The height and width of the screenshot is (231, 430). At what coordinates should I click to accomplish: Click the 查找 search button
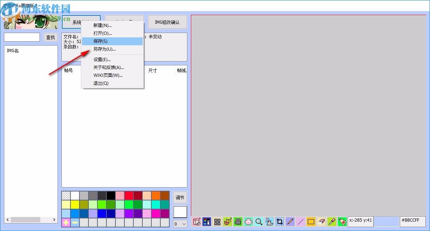tap(51, 37)
